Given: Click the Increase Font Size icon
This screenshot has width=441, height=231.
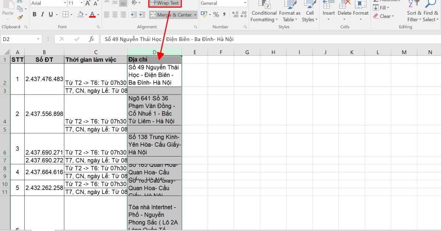Looking at the screenshot, I should click(x=88, y=3).
